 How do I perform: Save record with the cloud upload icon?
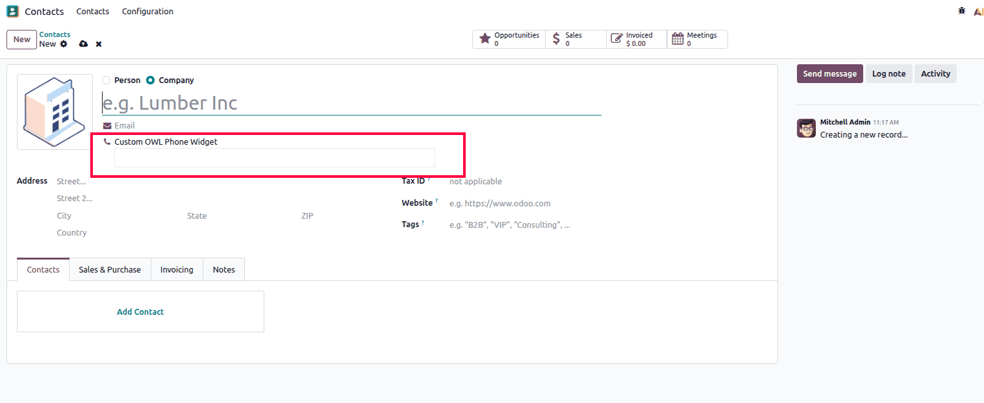tap(83, 43)
